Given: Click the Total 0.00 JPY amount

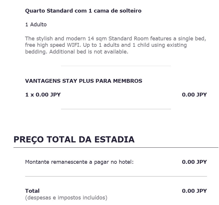Looking at the screenshot, I should point(194,191).
